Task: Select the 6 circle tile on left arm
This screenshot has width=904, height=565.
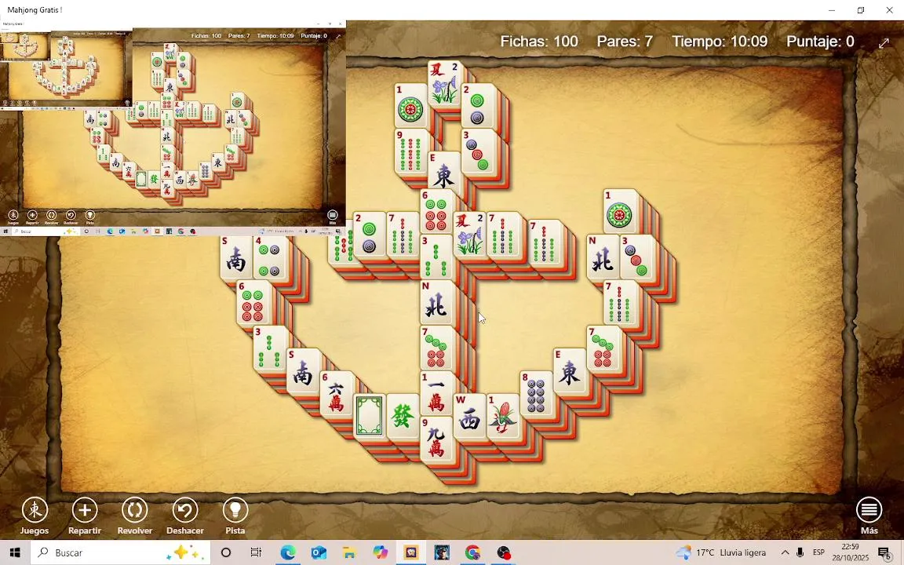Action: tap(253, 302)
